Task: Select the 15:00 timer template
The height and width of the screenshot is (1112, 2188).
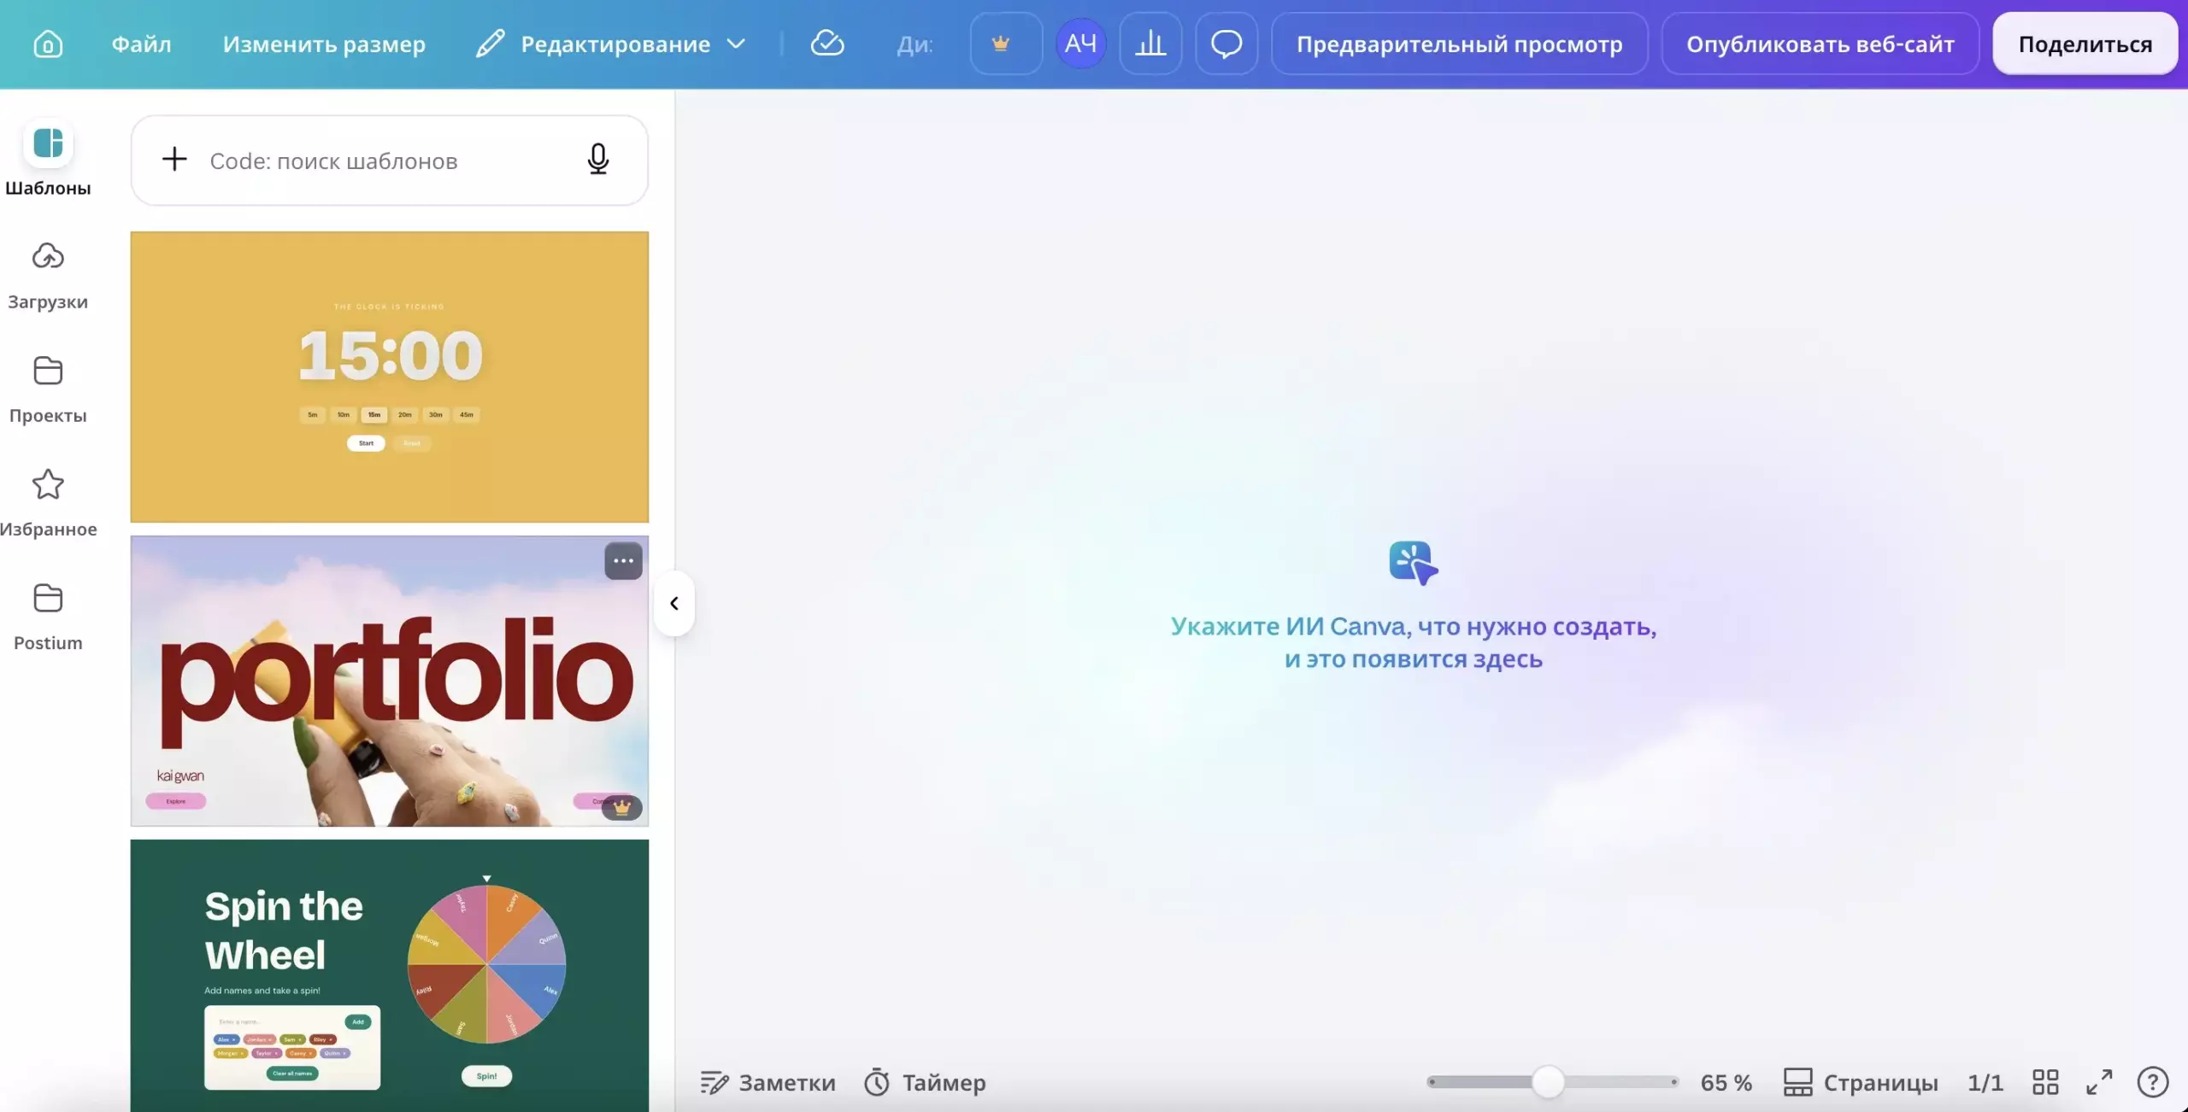Action: tap(390, 377)
